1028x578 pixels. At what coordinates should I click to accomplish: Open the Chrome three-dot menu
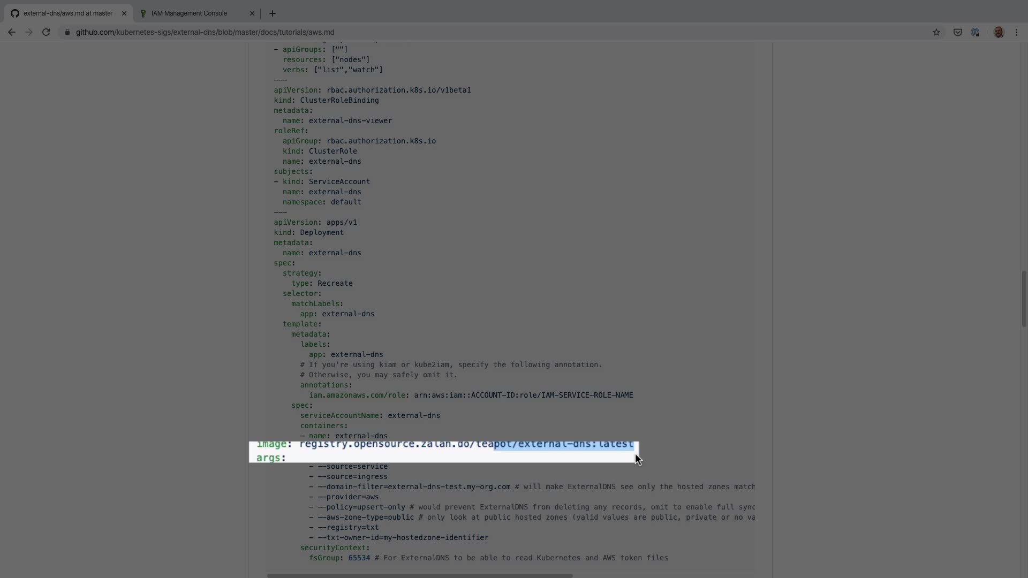(1016, 32)
